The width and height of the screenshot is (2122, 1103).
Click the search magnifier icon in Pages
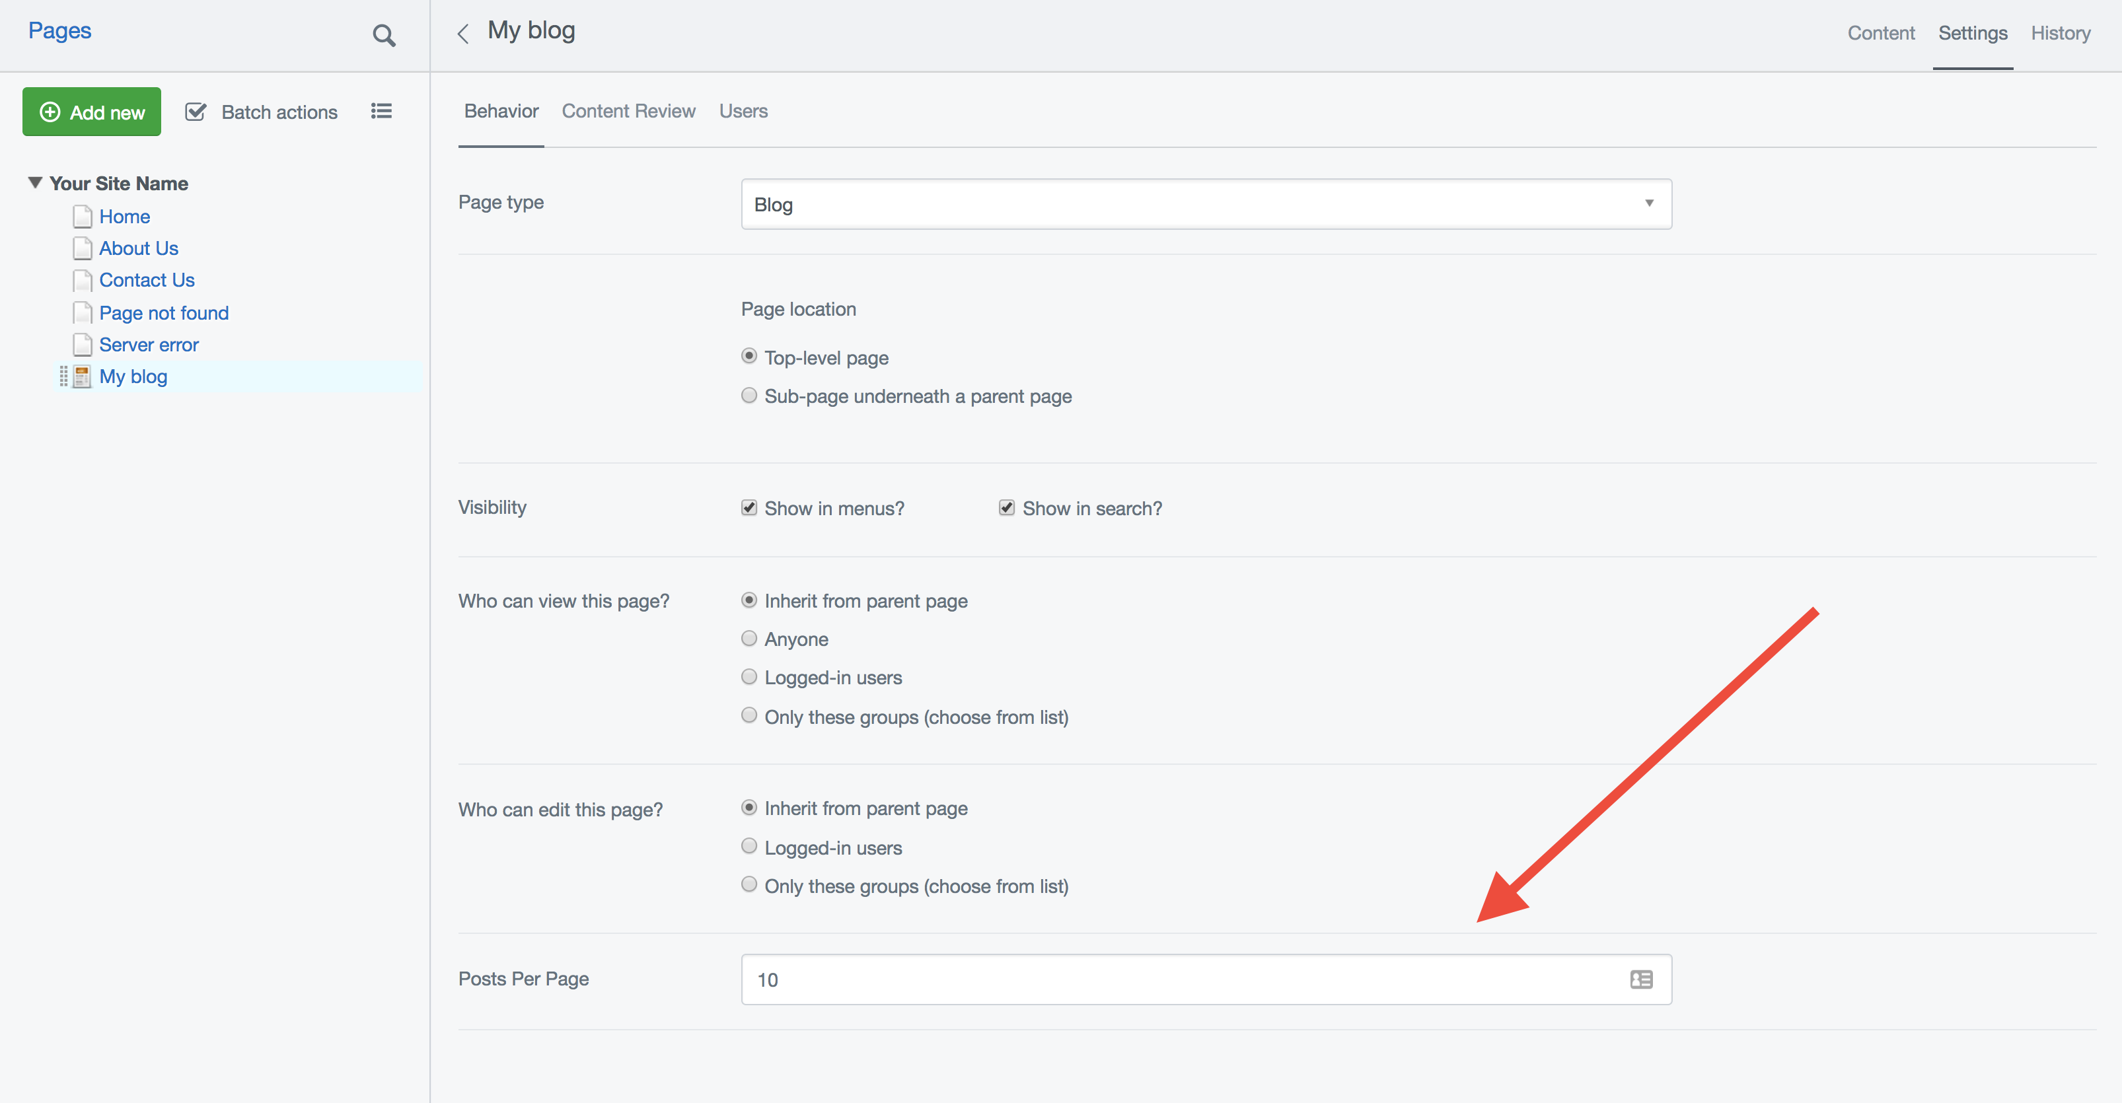click(384, 36)
